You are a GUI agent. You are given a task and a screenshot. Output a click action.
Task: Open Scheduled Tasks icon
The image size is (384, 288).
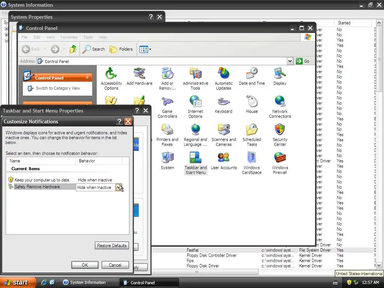(x=252, y=135)
